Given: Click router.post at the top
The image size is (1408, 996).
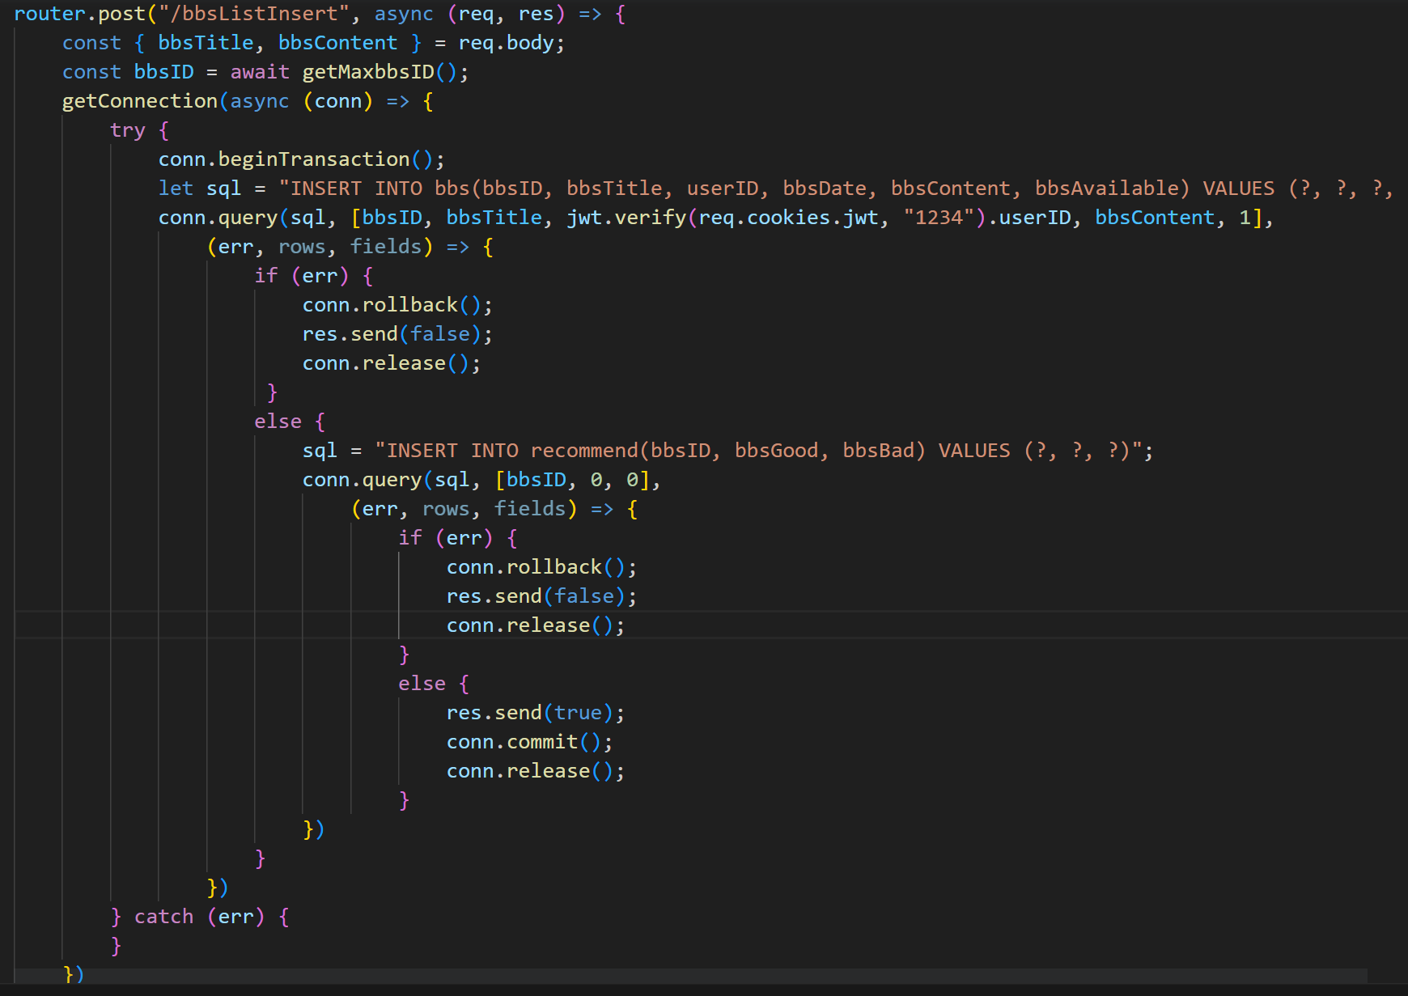Looking at the screenshot, I should pos(80,14).
